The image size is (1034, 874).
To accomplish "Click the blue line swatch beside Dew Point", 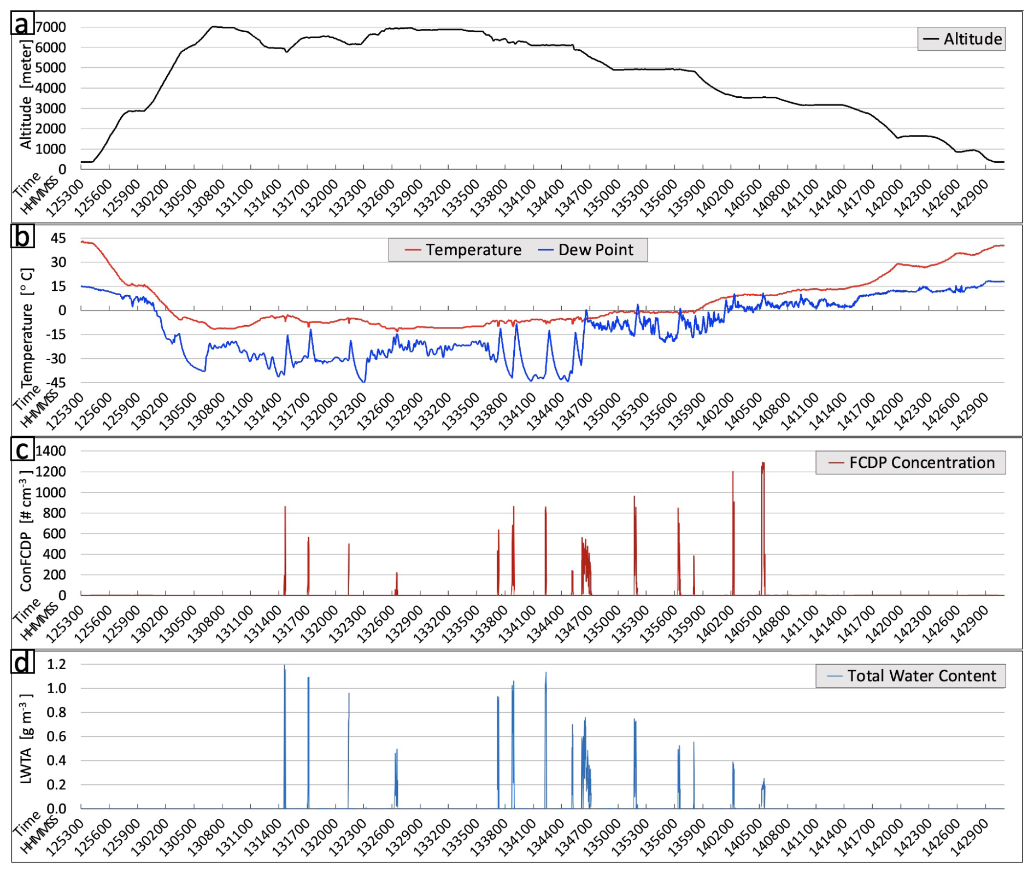I will pos(545,250).
